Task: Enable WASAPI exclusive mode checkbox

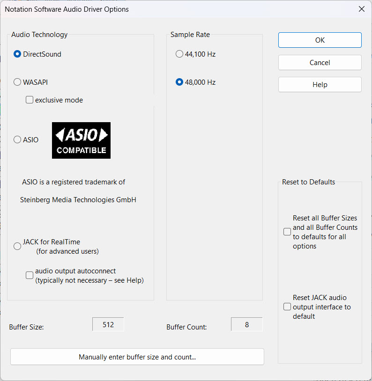Action: [x=30, y=100]
